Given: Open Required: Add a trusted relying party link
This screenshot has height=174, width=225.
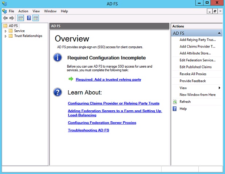Looking at the screenshot, I should [x=108, y=80].
